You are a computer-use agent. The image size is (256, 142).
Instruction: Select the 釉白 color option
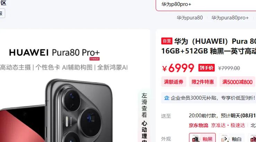231,138
